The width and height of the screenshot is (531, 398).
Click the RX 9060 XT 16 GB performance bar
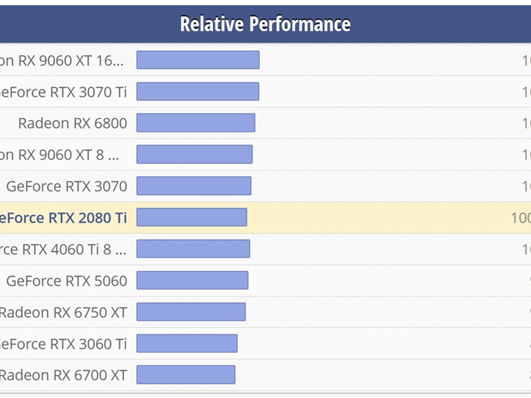(198, 60)
